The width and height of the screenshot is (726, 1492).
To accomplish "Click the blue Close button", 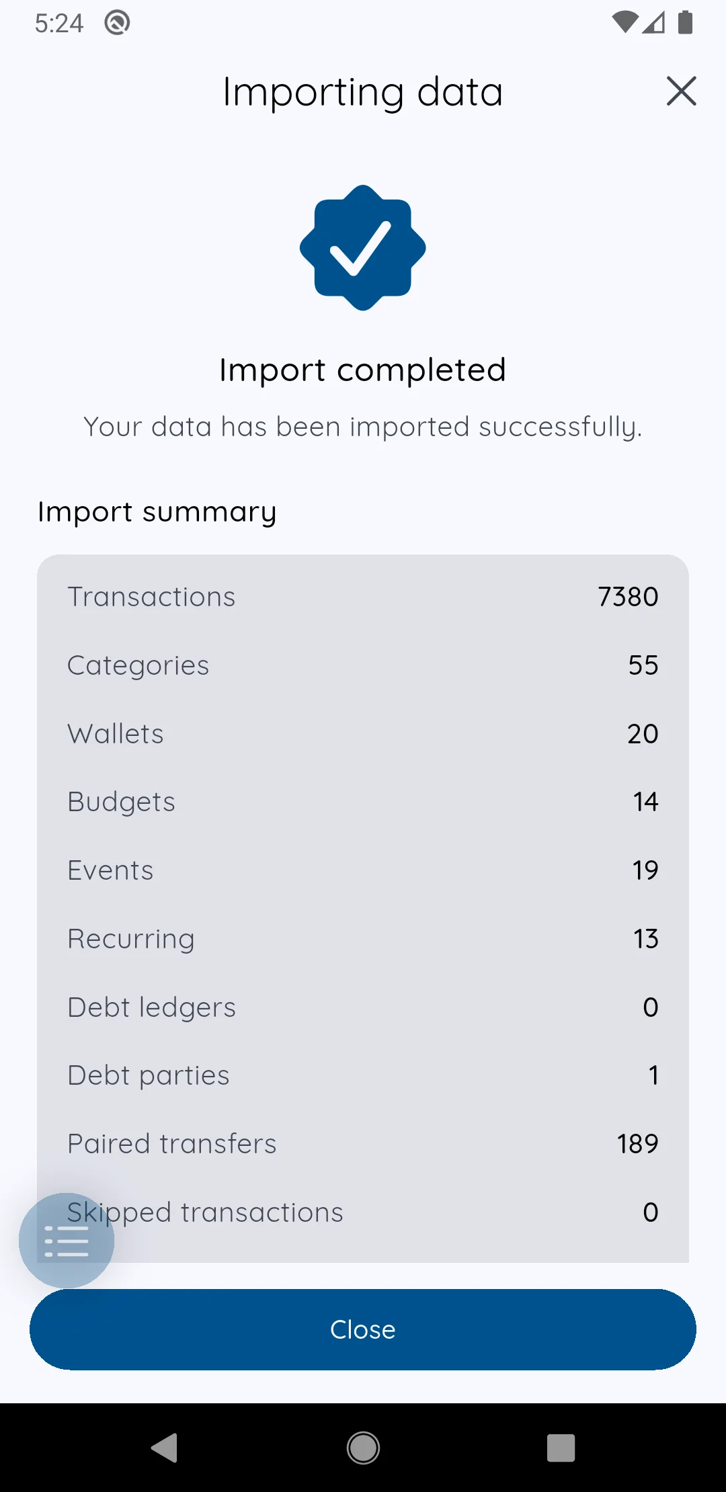I will click(363, 1329).
